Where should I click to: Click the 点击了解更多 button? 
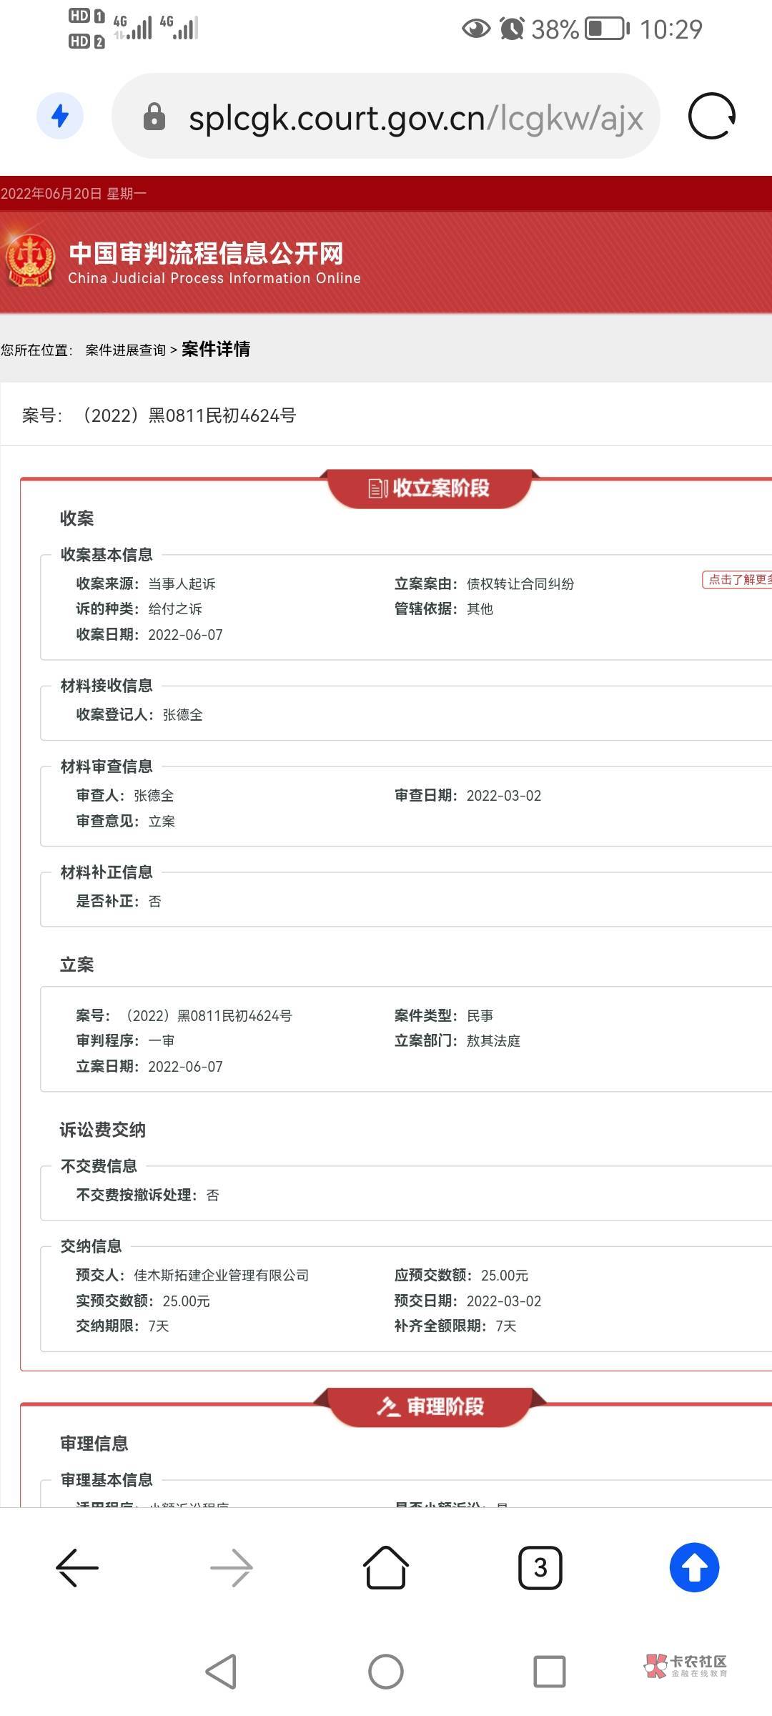(x=738, y=580)
